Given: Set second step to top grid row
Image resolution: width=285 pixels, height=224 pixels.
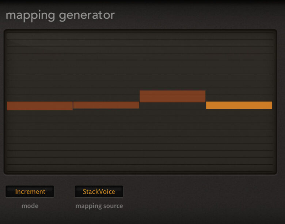Looking at the screenshot, I should pyautogui.click(x=106, y=36).
